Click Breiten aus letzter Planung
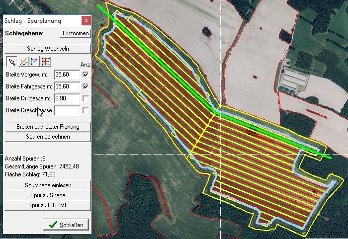This screenshot has width=348, height=239. (x=47, y=127)
